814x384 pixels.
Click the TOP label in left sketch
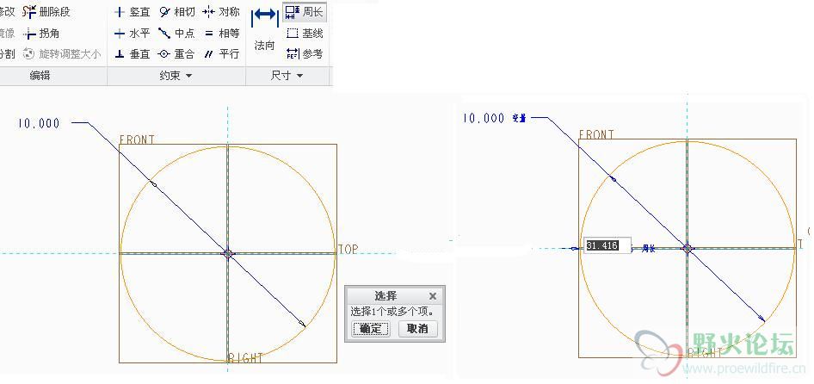coord(348,250)
